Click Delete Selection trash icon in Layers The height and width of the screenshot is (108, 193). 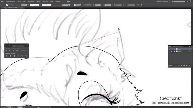(190, 66)
